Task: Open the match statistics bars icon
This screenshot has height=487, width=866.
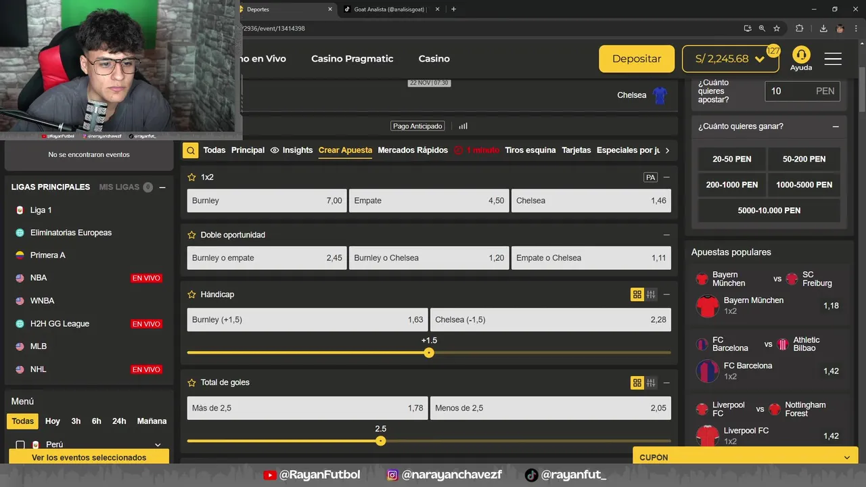Action: point(463,126)
